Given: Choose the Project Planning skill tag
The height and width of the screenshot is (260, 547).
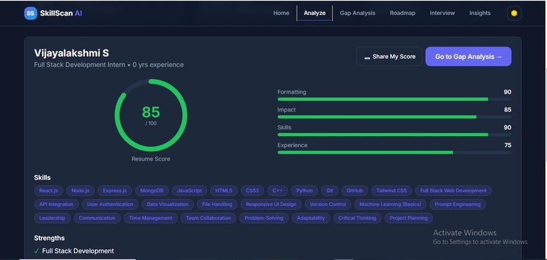Looking at the screenshot, I should coord(409,218).
